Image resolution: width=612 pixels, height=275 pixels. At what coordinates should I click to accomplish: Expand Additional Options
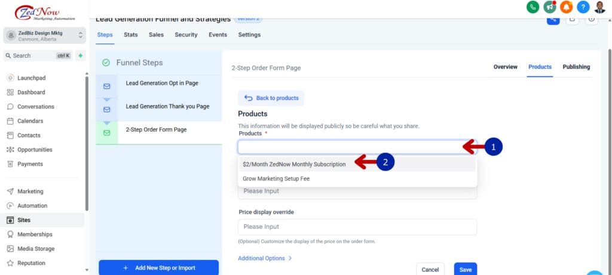click(x=265, y=258)
